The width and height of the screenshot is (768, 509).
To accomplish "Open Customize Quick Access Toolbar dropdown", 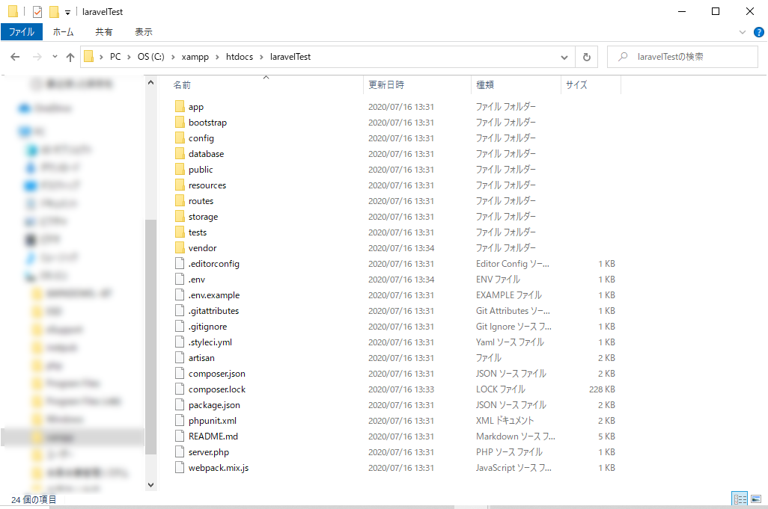I will [67, 12].
